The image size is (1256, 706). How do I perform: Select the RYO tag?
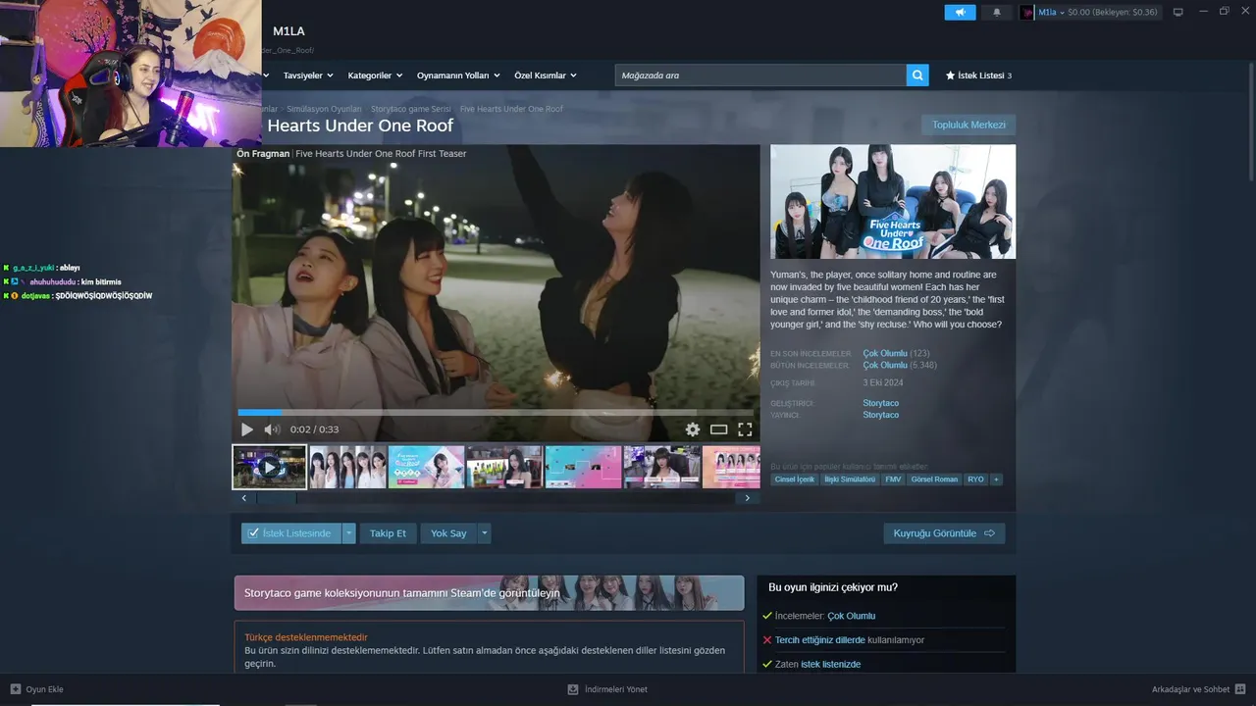point(975,479)
